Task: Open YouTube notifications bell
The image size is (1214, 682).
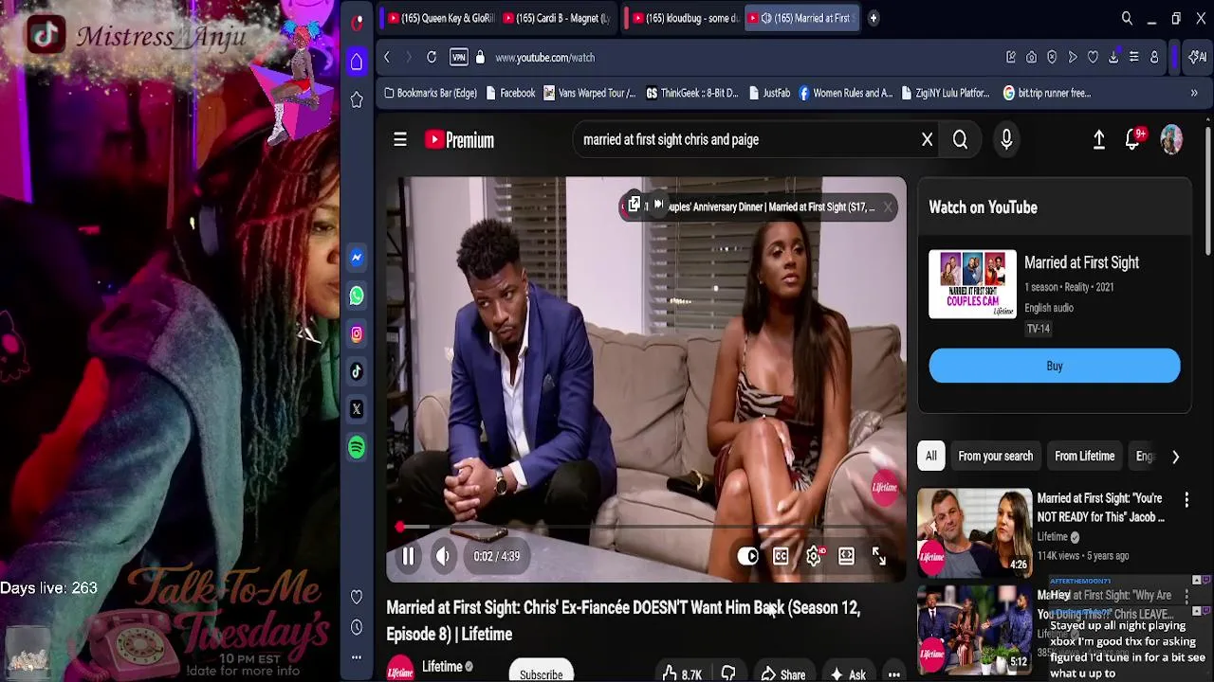Action: coord(1133,139)
